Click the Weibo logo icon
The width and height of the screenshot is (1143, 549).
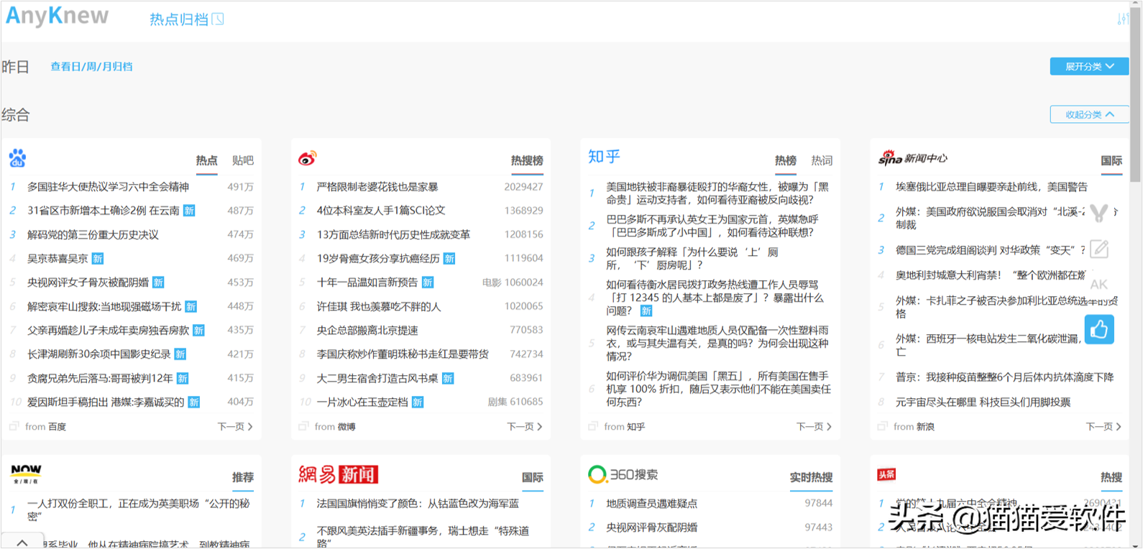(308, 158)
